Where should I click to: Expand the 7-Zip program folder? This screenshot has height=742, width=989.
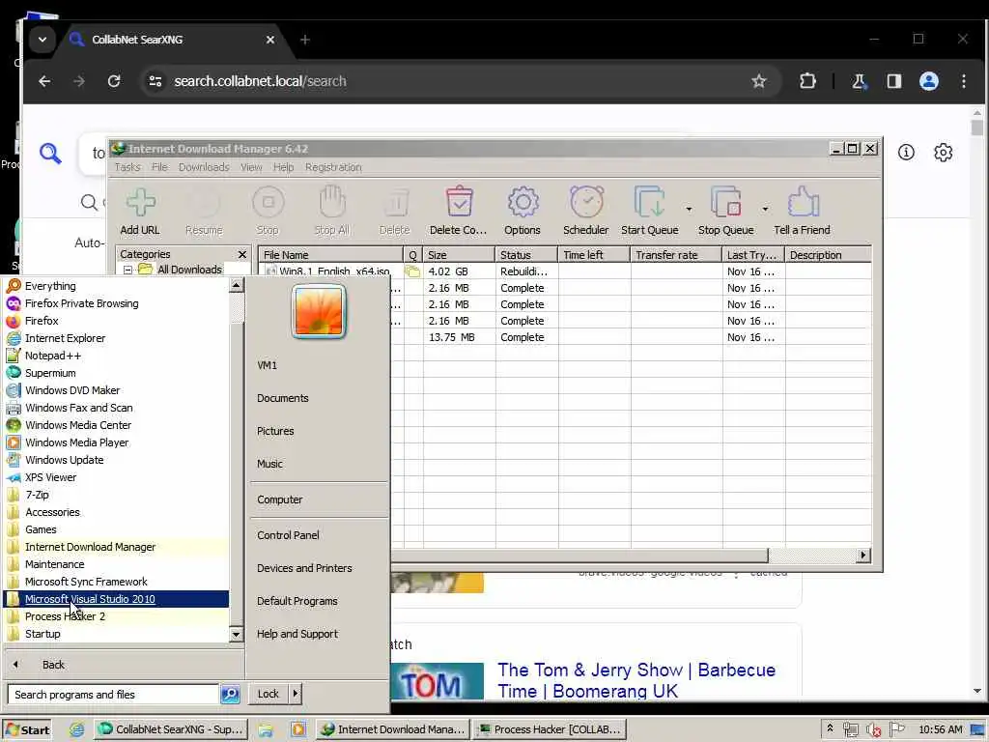point(117,495)
